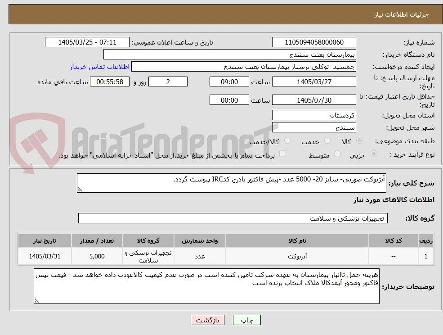Select the جزیی purchase type radio

pyautogui.click(x=373, y=154)
